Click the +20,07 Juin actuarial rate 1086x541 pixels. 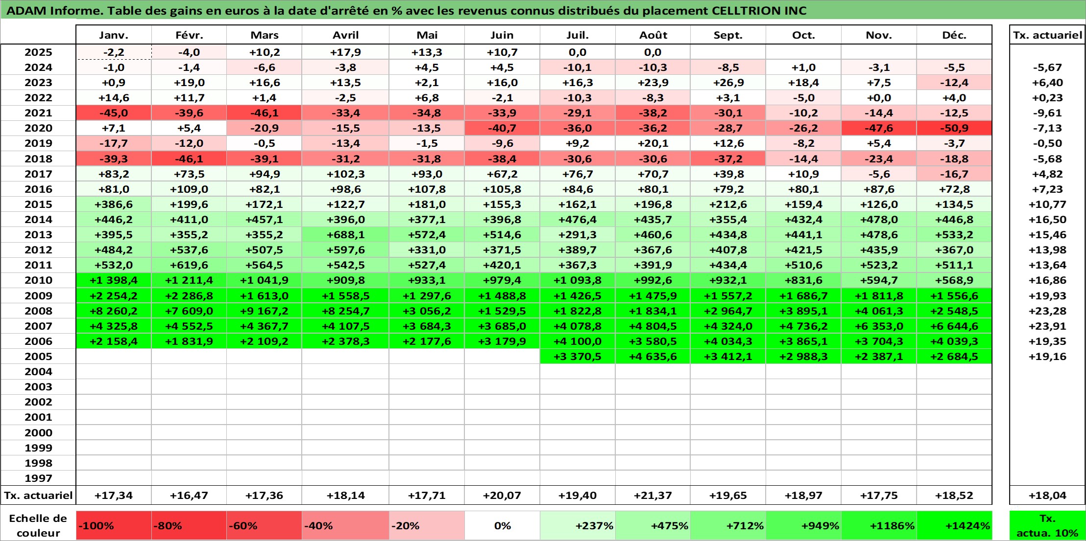502,495
